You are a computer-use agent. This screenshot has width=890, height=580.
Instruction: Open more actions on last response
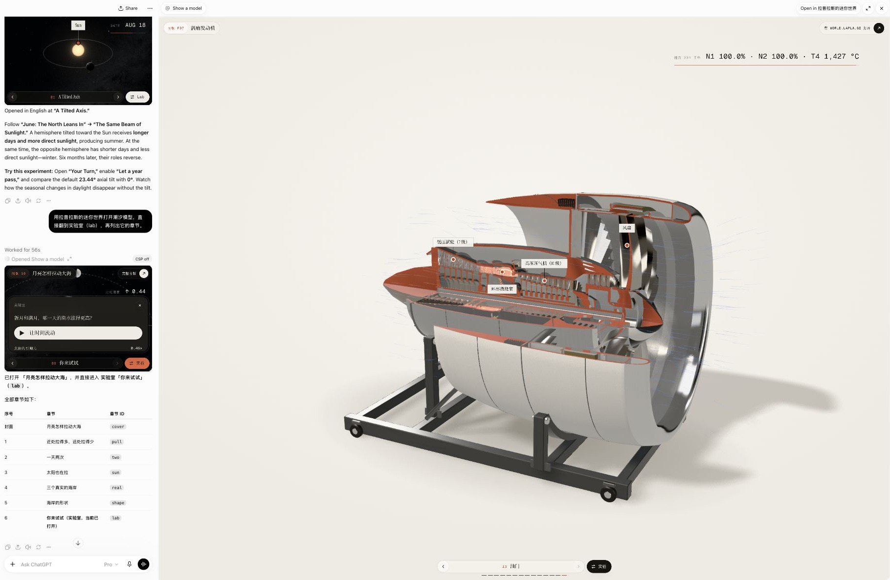click(48, 547)
